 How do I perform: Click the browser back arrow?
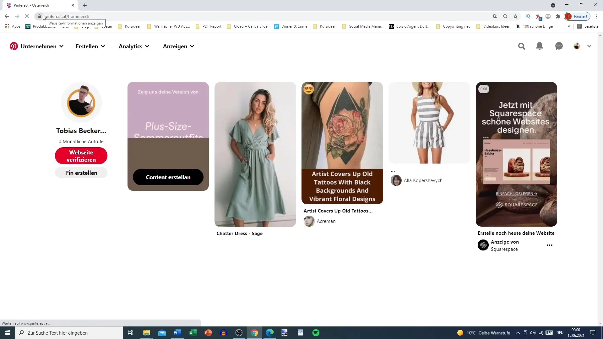coord(7,16)
